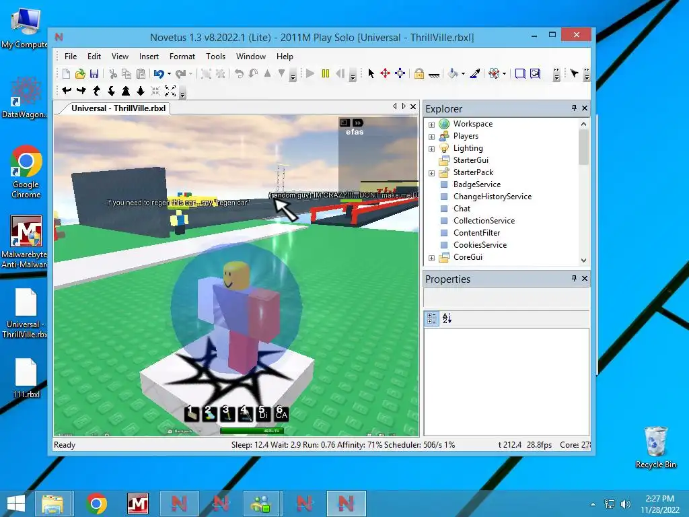The width and height of the screenshot is (689, 517).
Task: Open the Redo history dropdown arrow
Action: coord(190,74)
